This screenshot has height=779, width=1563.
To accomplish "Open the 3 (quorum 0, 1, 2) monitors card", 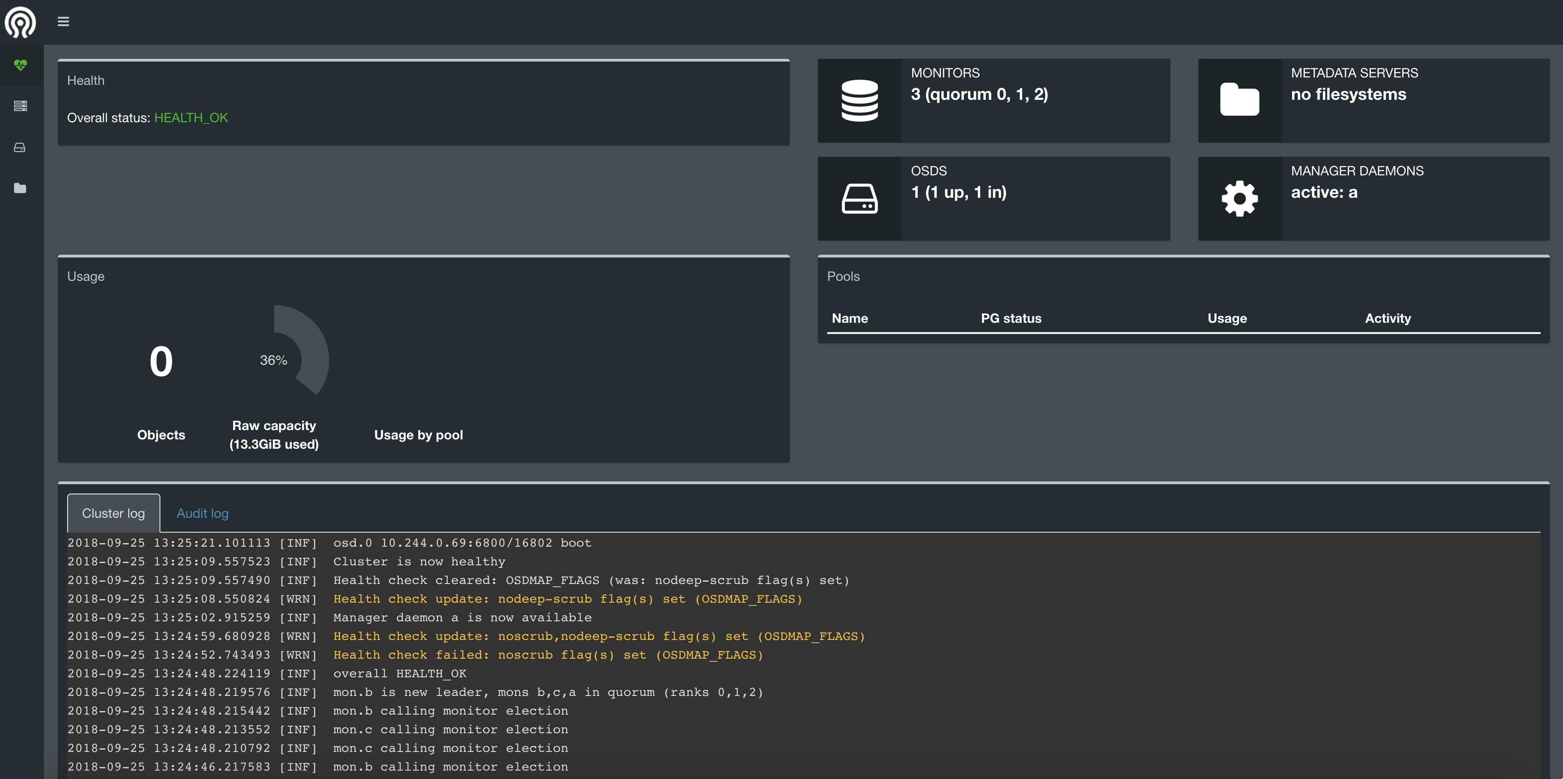I will 979,94.
